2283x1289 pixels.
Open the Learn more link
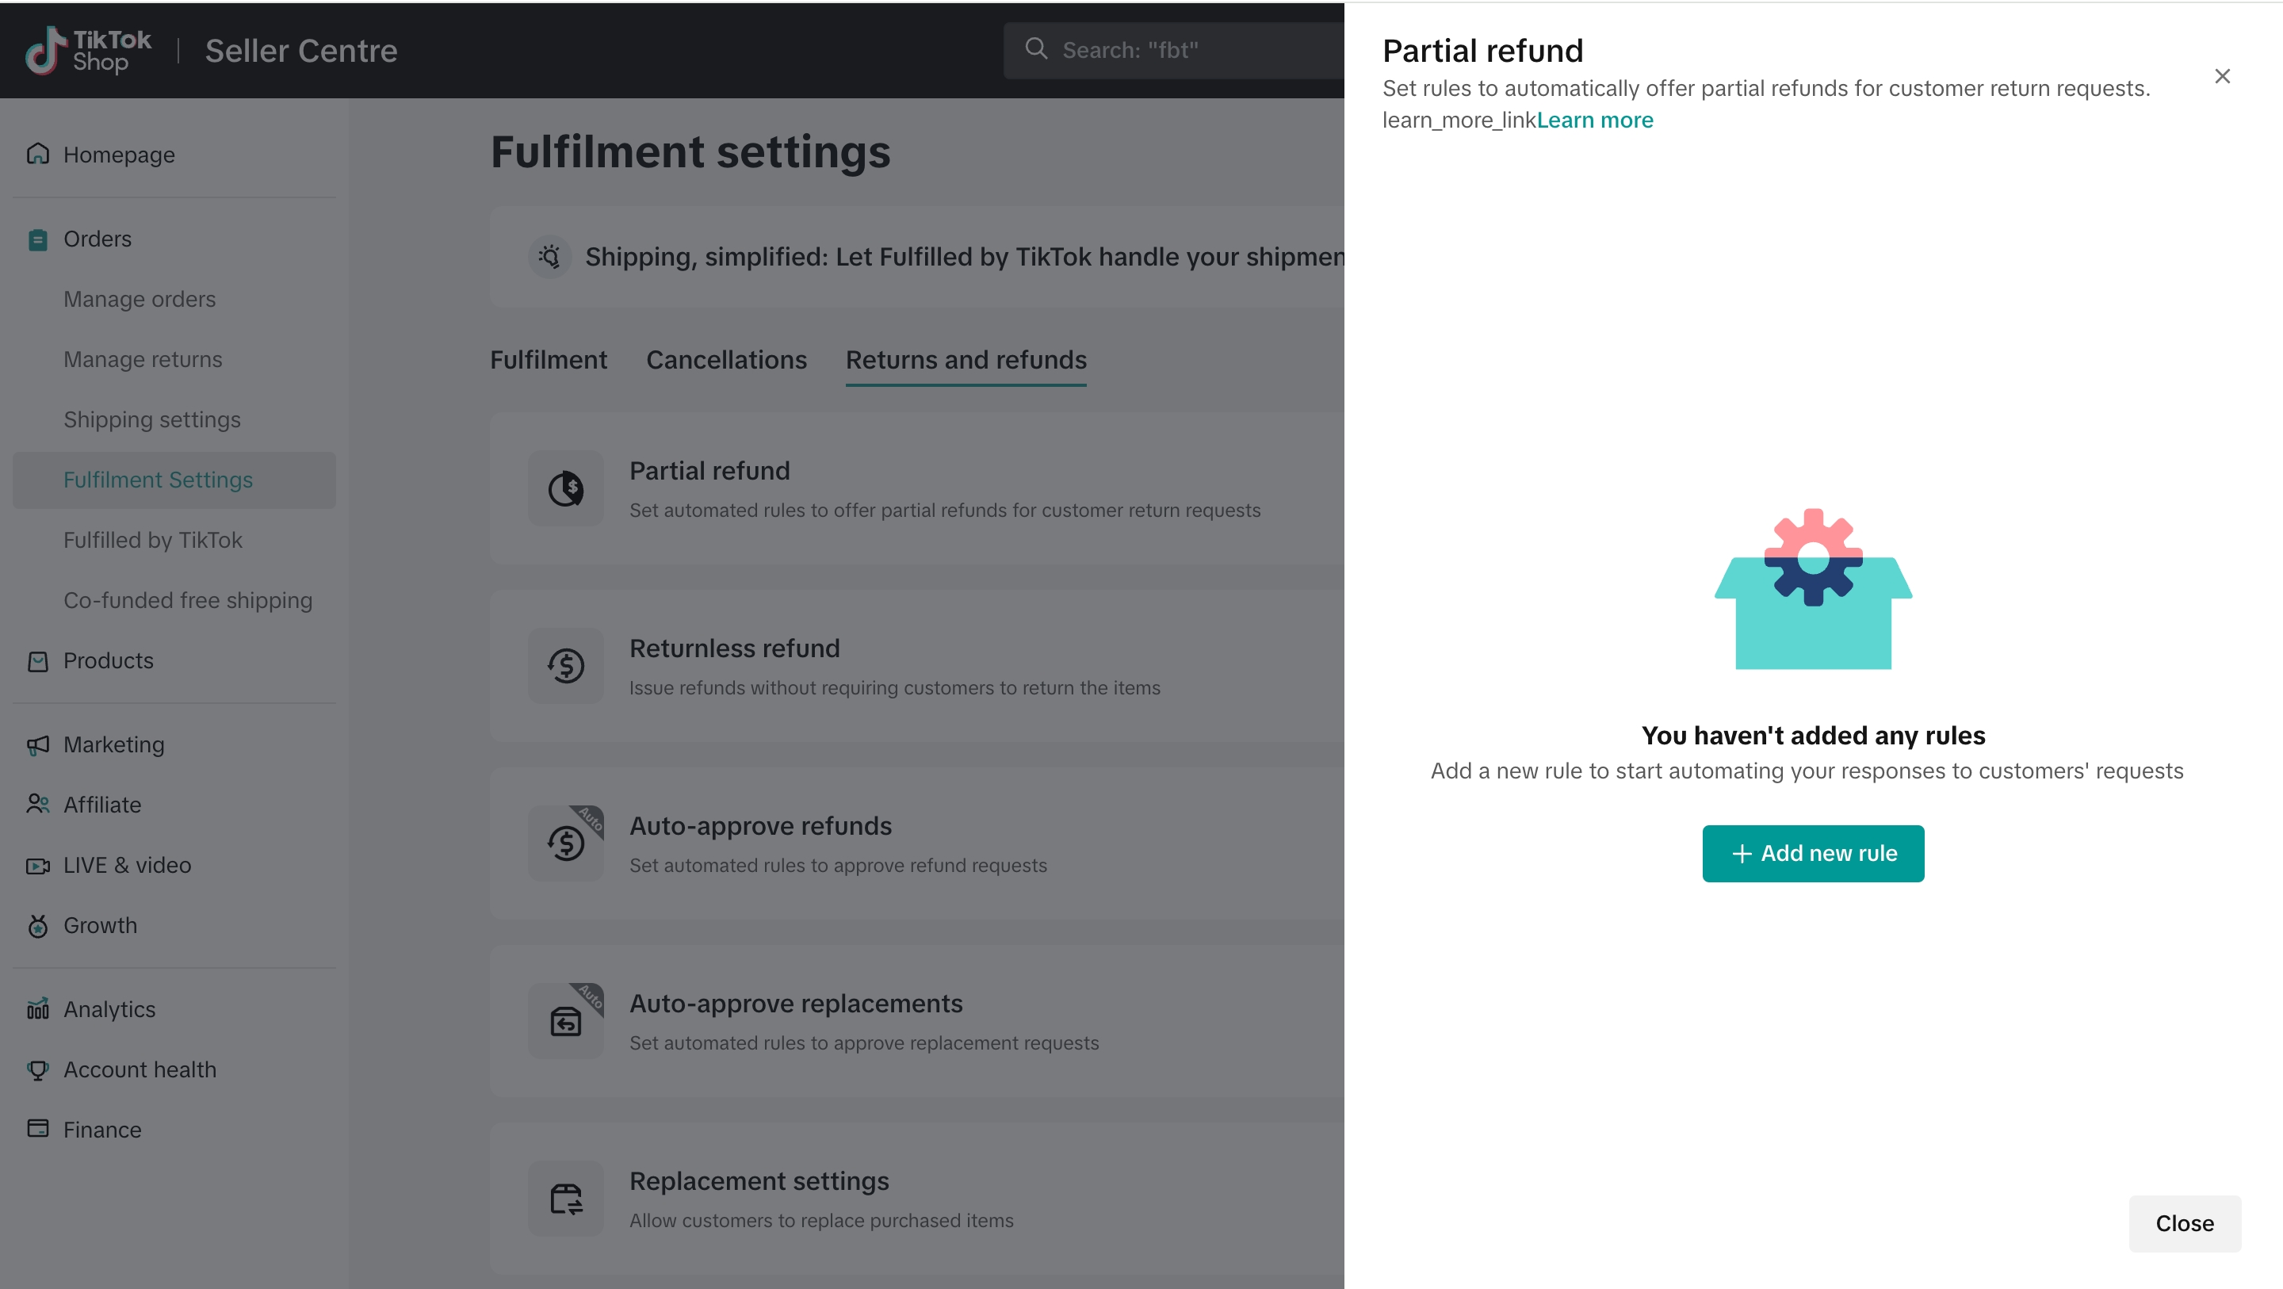(x=1594, y=120)
